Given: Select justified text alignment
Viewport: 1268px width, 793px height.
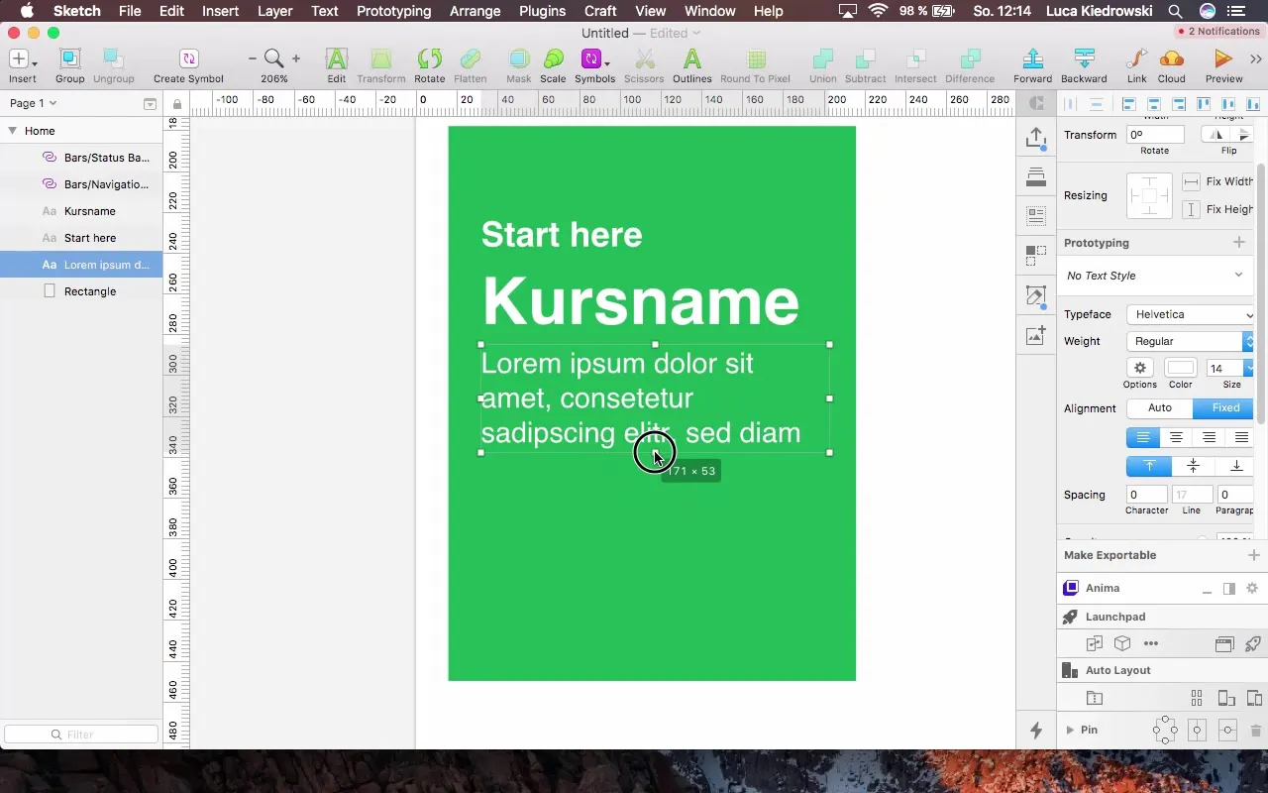Looking at the screenshot, I should point(1240,437).
